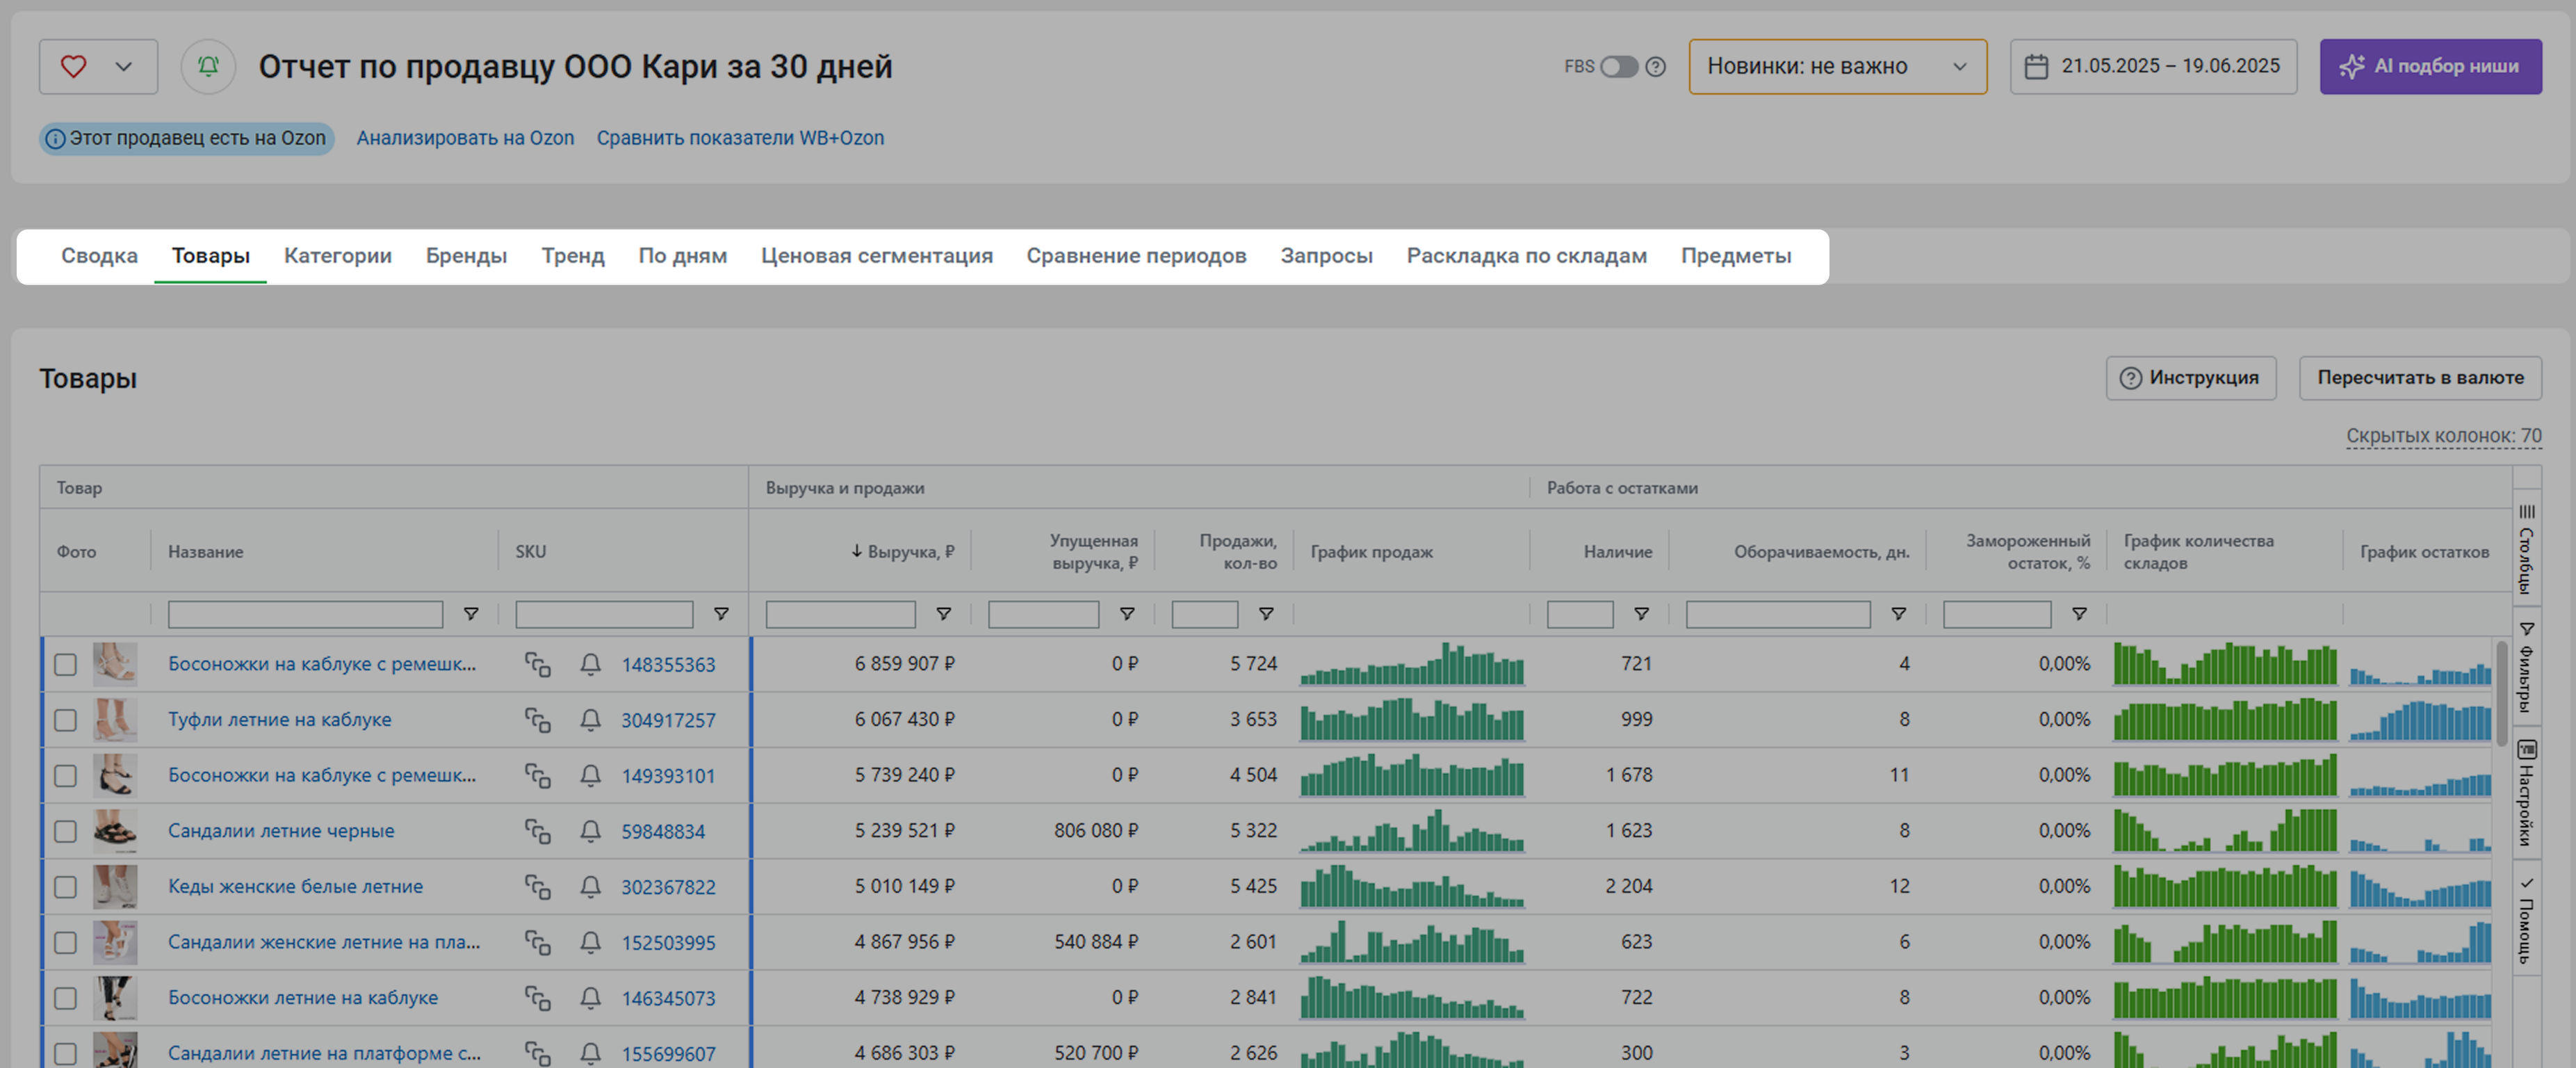Image resolution: width=2576 pixels, height=1068 pixels.
Task: Toggle the FBS switch
Action: pos(1619,66)
